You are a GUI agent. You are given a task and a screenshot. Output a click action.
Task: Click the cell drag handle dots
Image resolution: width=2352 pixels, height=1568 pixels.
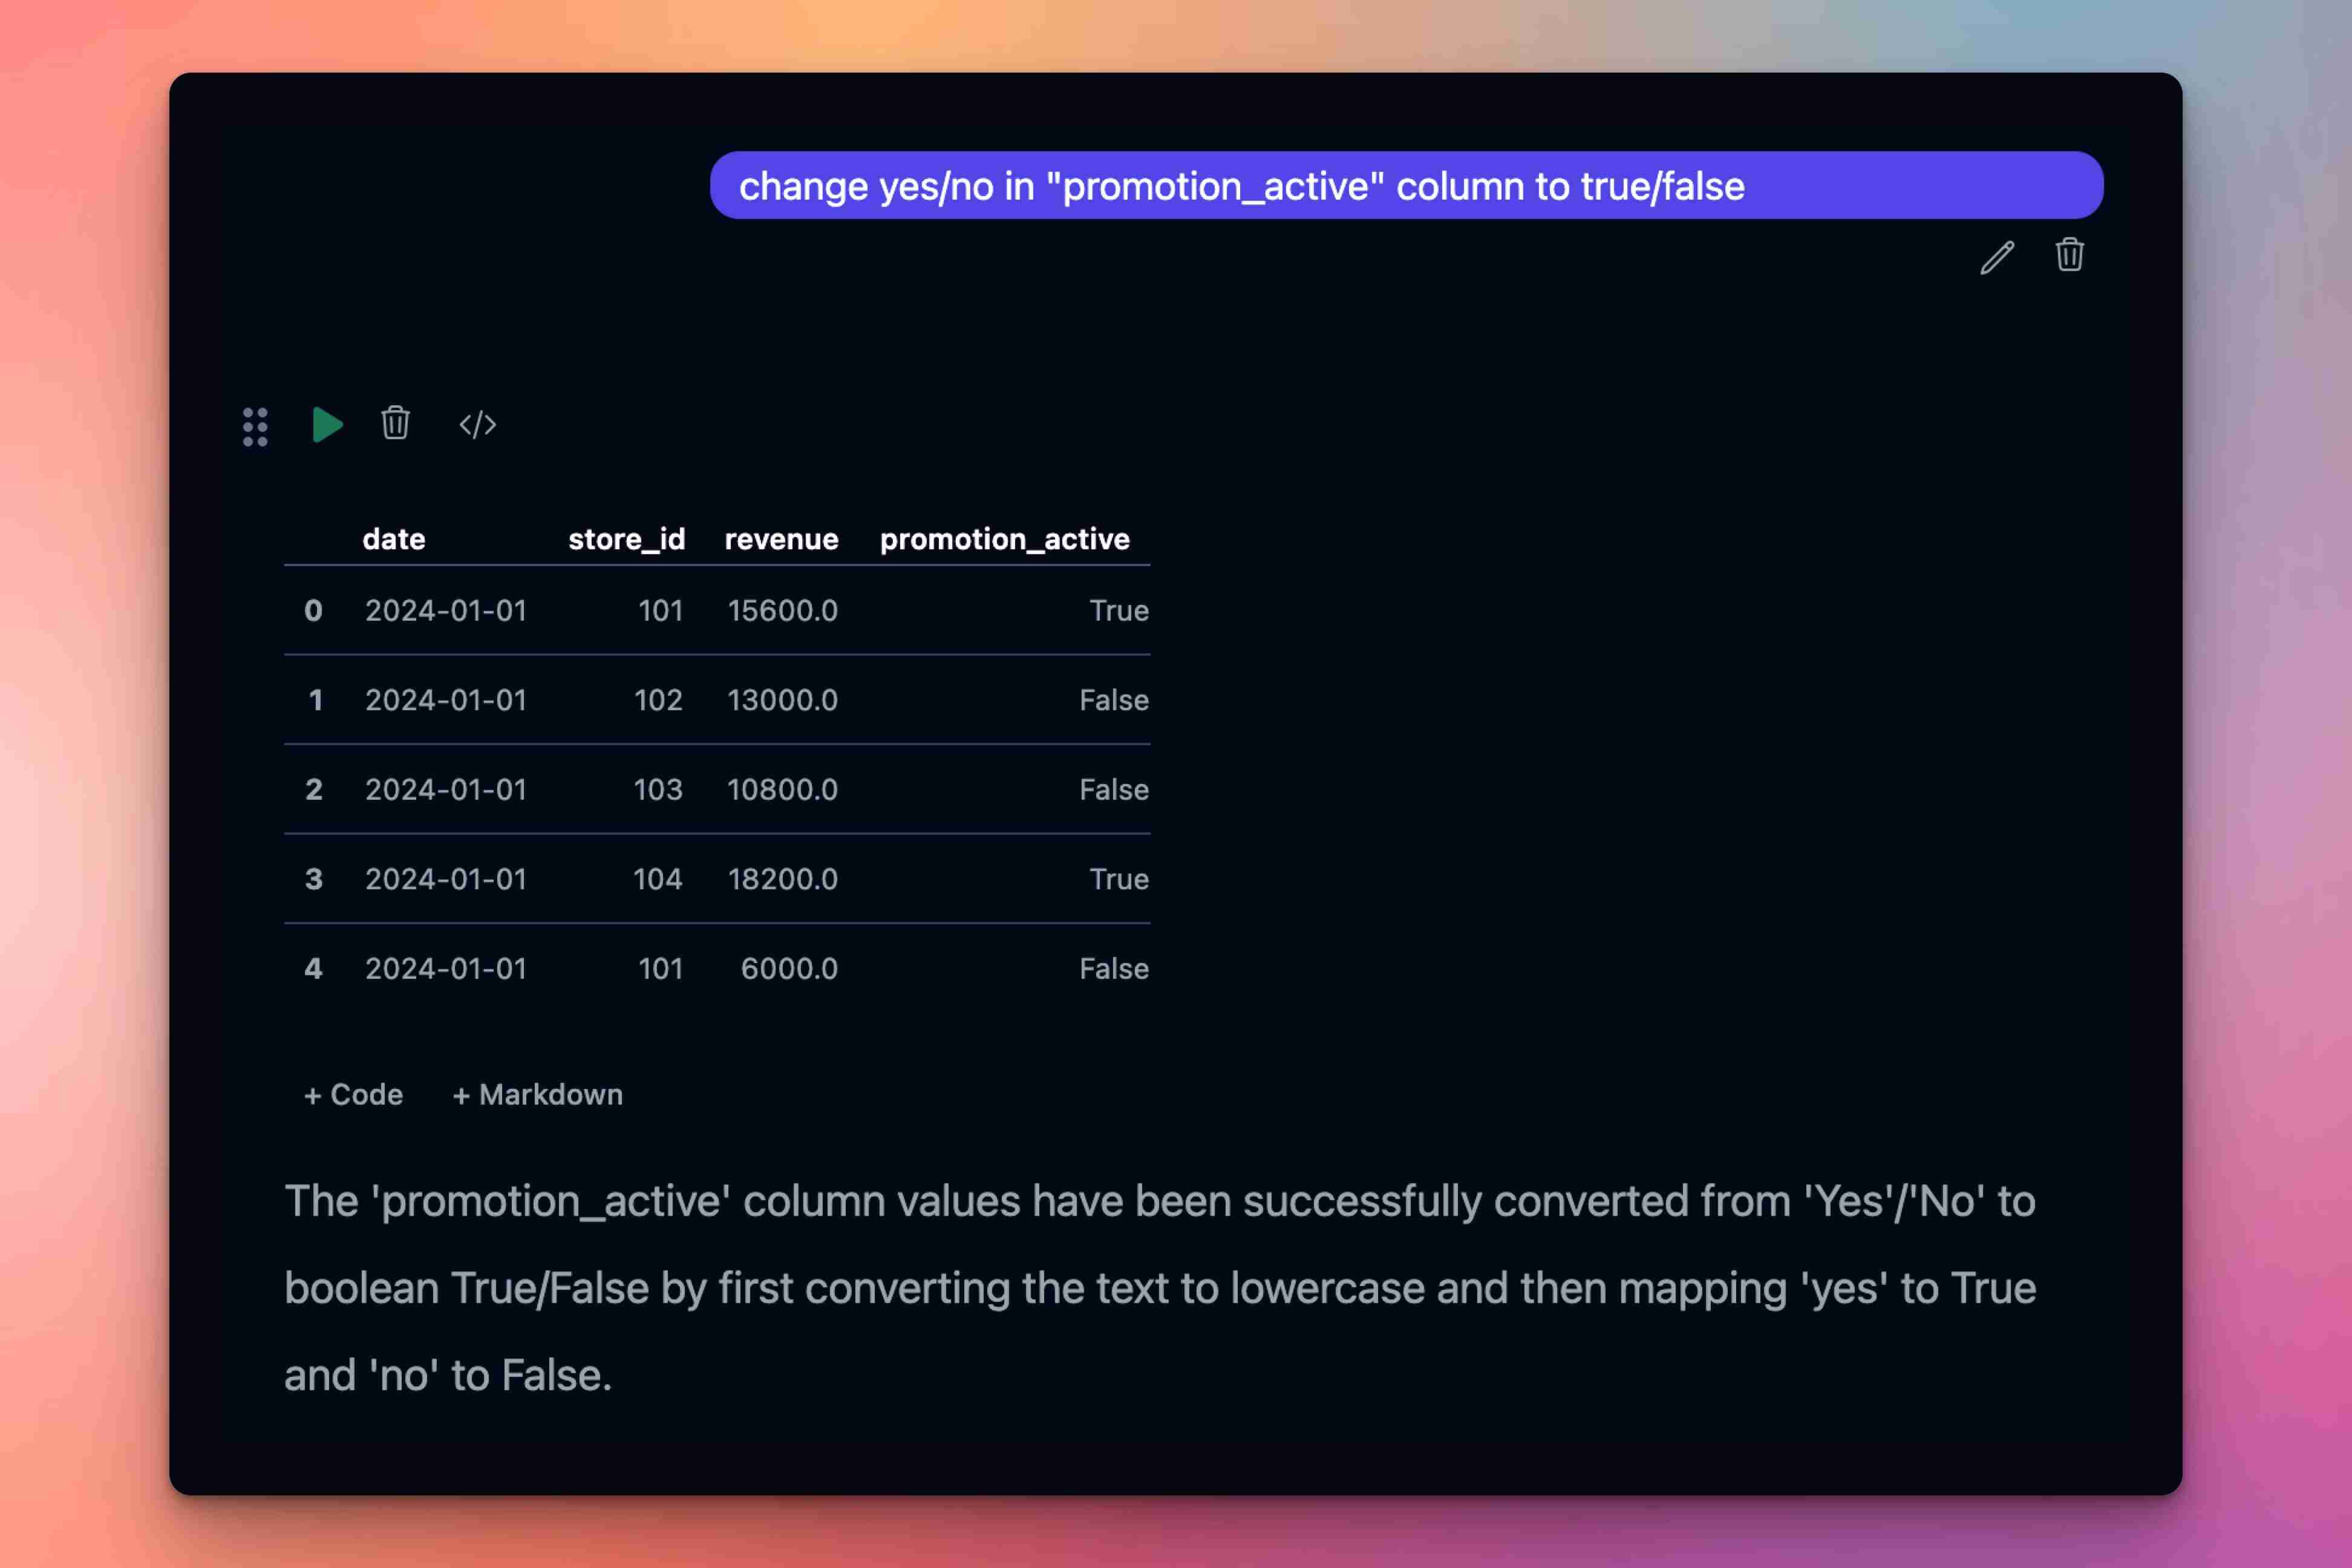point(255,426)
